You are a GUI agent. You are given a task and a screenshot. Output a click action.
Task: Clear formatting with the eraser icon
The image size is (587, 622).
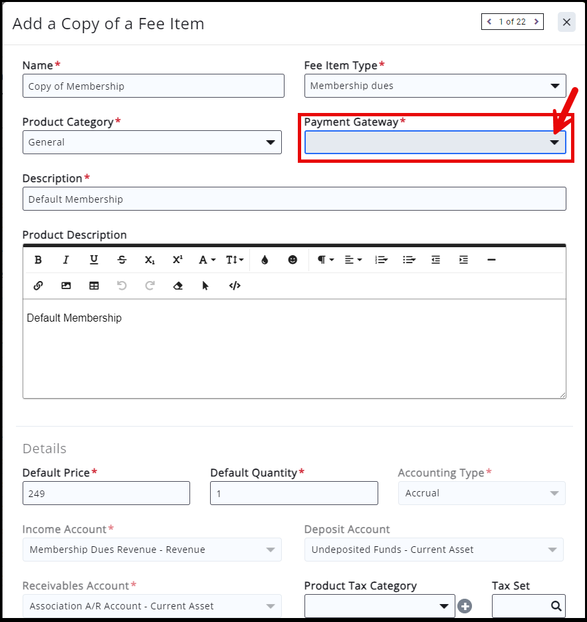(177, 286)
